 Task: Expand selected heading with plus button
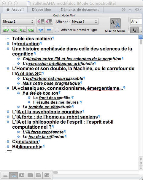click(x=41, y=30)
